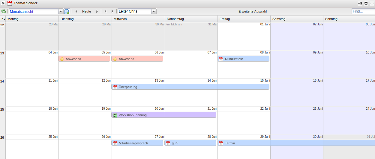The width and height of the screenshot is (375, 159).
Task: Open the gui5 appointment
Action: tap(190, 143)
